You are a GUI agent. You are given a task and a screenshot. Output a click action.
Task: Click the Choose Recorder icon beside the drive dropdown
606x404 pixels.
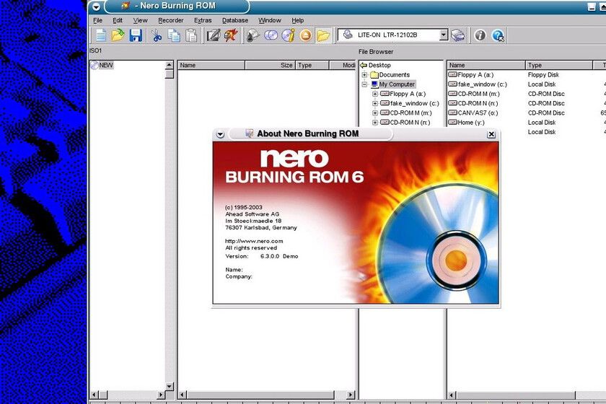[458, 35]
